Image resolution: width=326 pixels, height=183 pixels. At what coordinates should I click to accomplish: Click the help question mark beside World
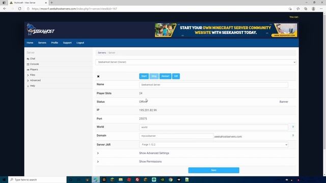coord(293,127)
